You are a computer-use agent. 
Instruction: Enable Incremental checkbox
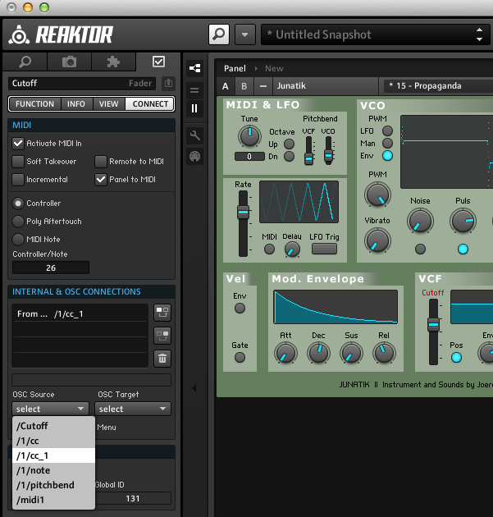click(18, 180)
